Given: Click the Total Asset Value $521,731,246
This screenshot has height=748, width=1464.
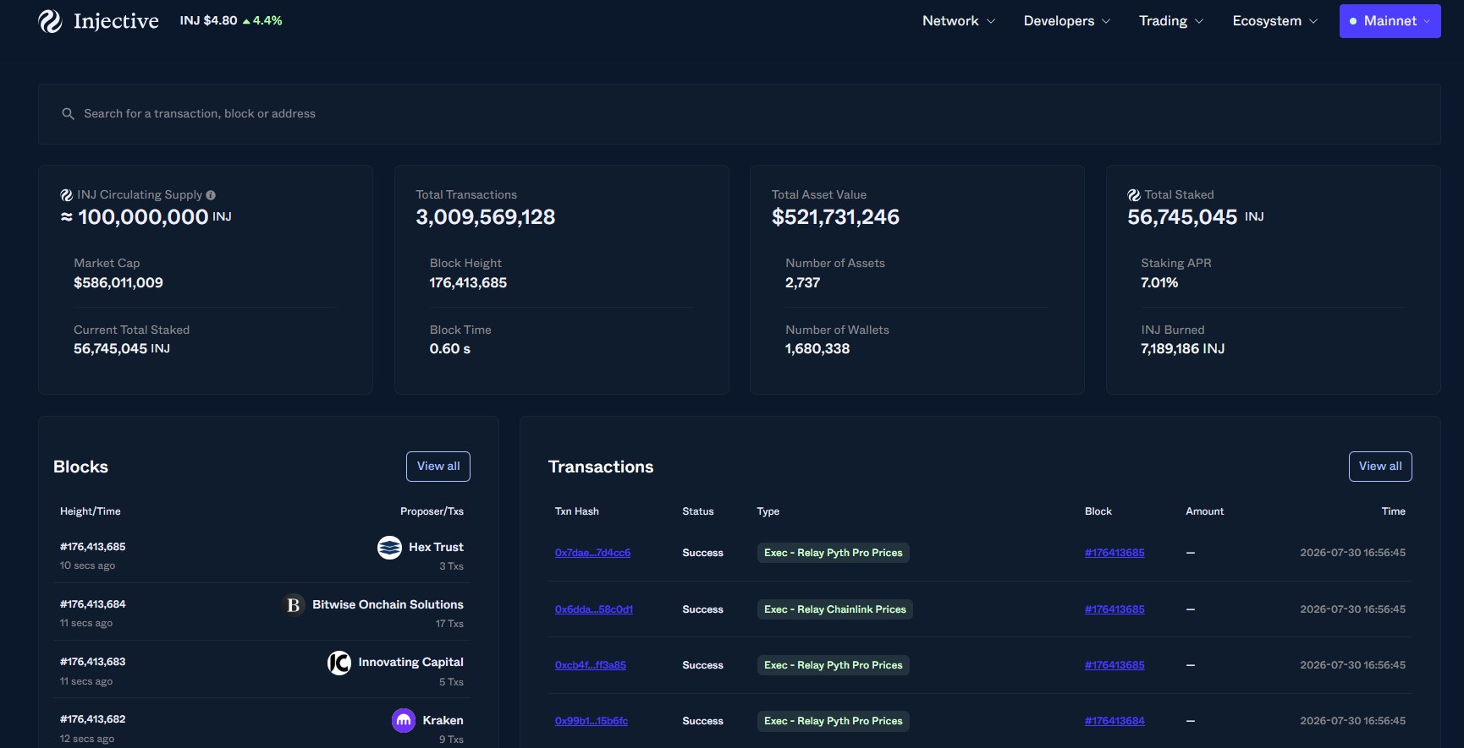Looking at the screenshot, I should pyautogui.click(x=835, y=217).
